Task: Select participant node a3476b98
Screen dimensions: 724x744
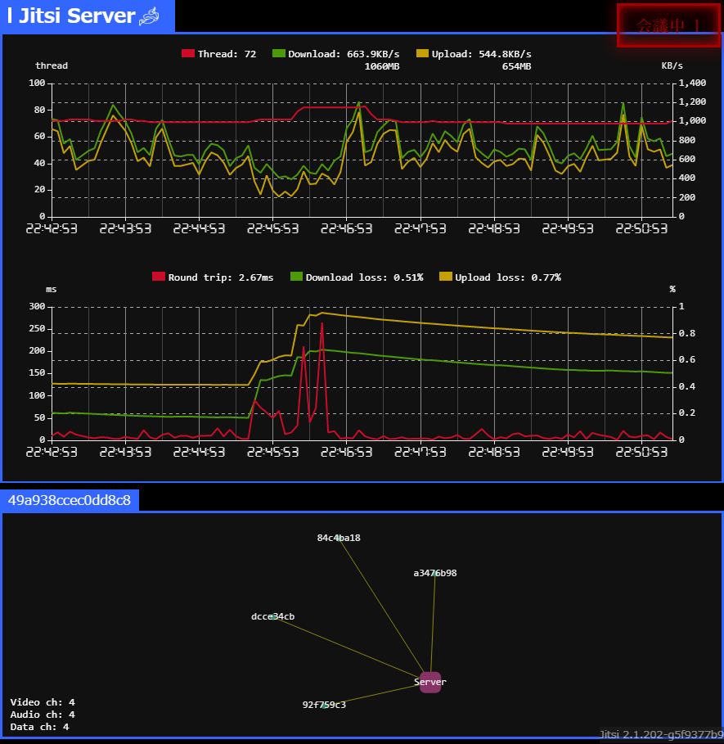Action: [434, 573]
